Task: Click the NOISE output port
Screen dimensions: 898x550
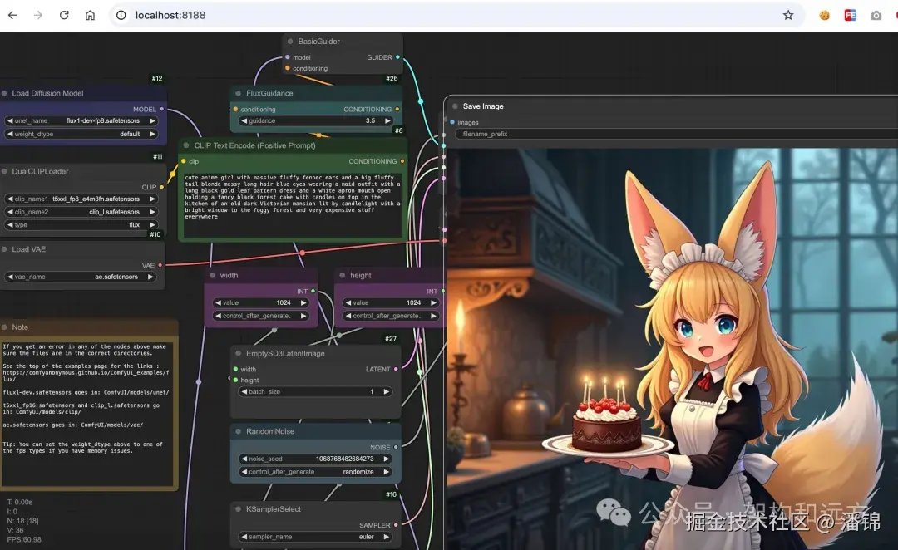Action: coord(396,447)
